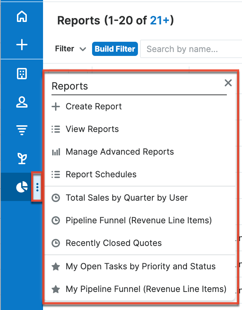The image size is (242, 310).
Task: Select the Leads sprout icon
Action: pyautogui.click(x=22, y=159)
